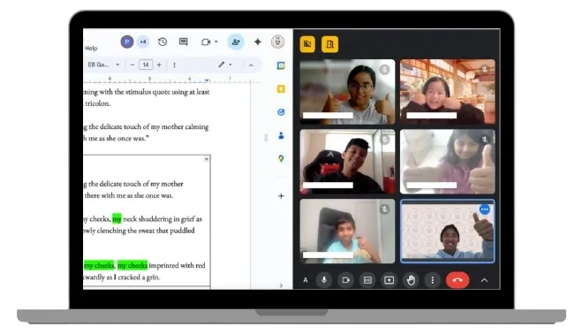Screen dimensions: 583x334
Task: Open the Help menu
Action: point(91,48)
